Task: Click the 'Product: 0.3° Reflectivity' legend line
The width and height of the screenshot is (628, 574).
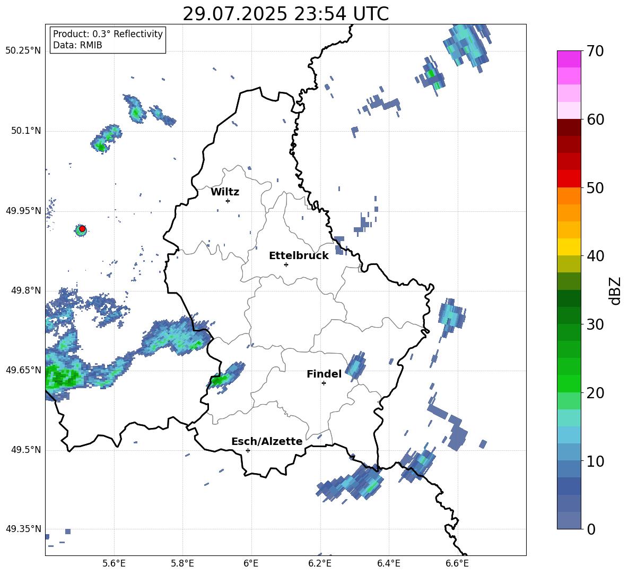Action: point(108,33)
